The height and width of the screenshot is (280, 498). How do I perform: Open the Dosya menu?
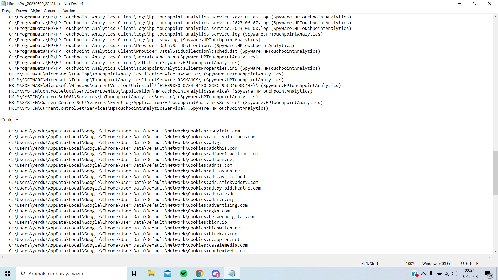click(7, 11)
